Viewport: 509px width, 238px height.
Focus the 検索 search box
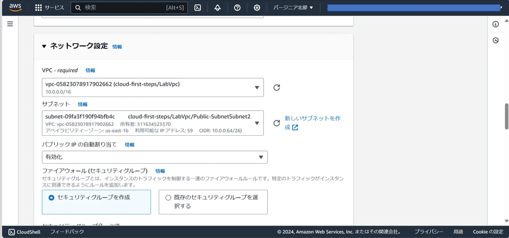(129, 8)
